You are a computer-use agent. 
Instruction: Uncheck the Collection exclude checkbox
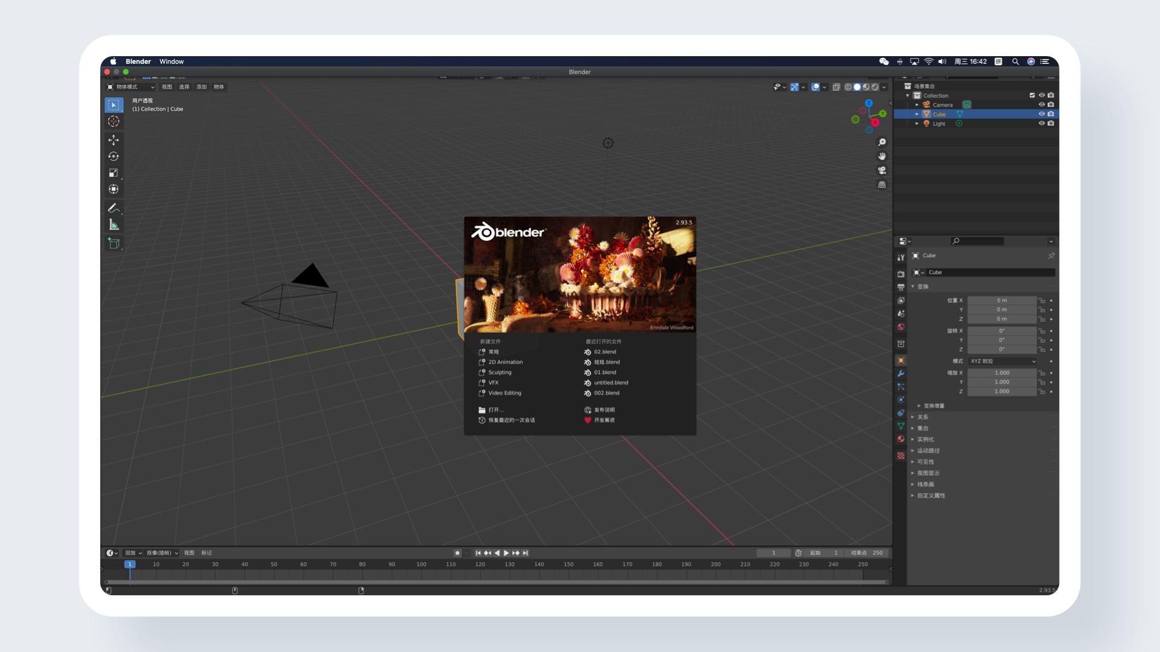(x=1032, y=95)
